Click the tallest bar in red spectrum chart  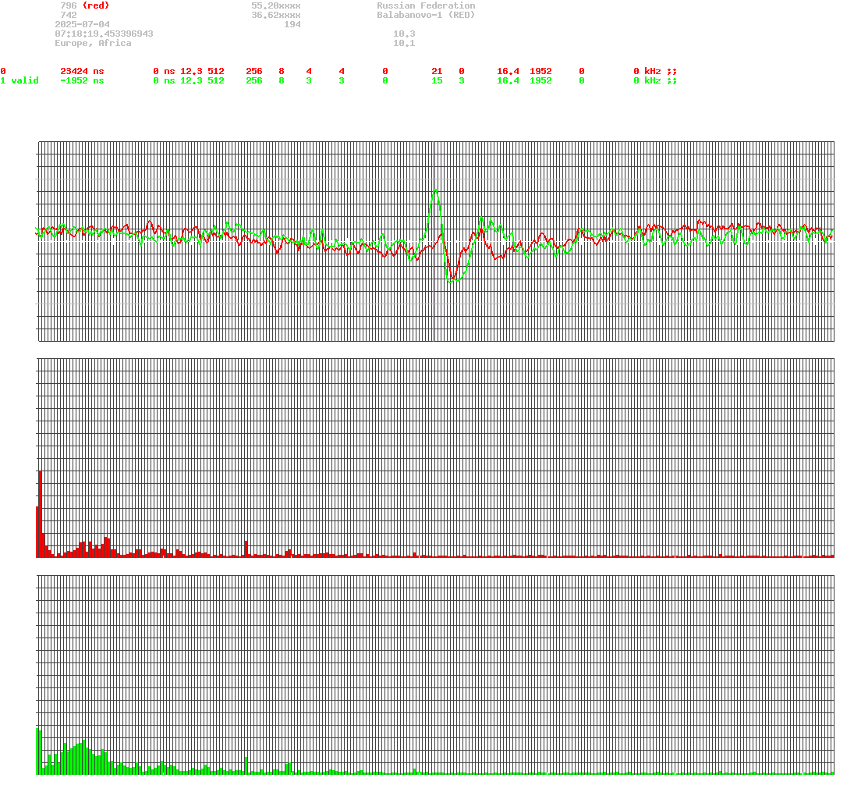click(x=41, y=514)
